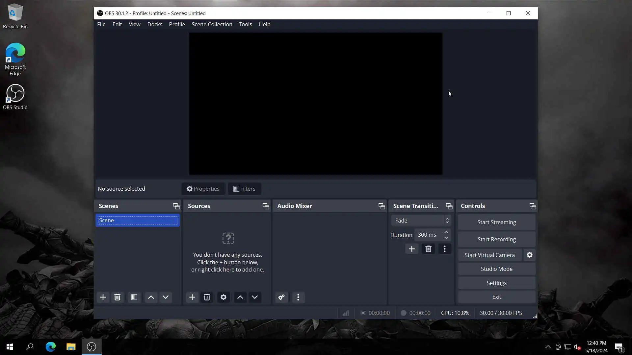Open the Settings button in Controls
Image resolution: width=632 pixels, height=355 pixels.
(x=496, y=283)
